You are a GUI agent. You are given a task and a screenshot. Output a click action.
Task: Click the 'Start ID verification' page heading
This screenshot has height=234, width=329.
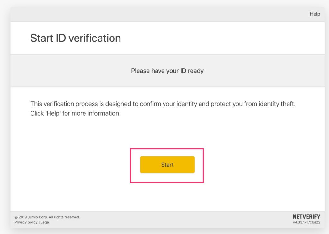(76, 38)
